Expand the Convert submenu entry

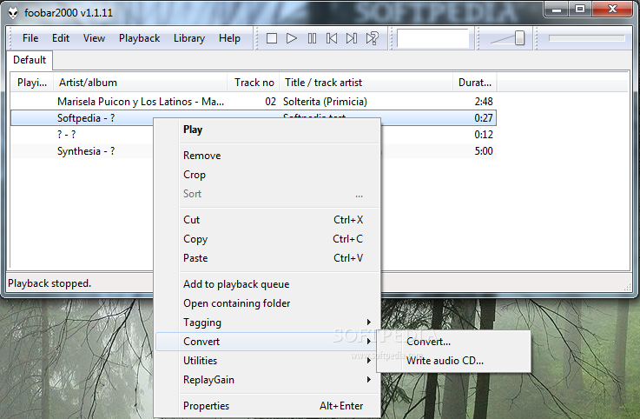click(267, 342)
